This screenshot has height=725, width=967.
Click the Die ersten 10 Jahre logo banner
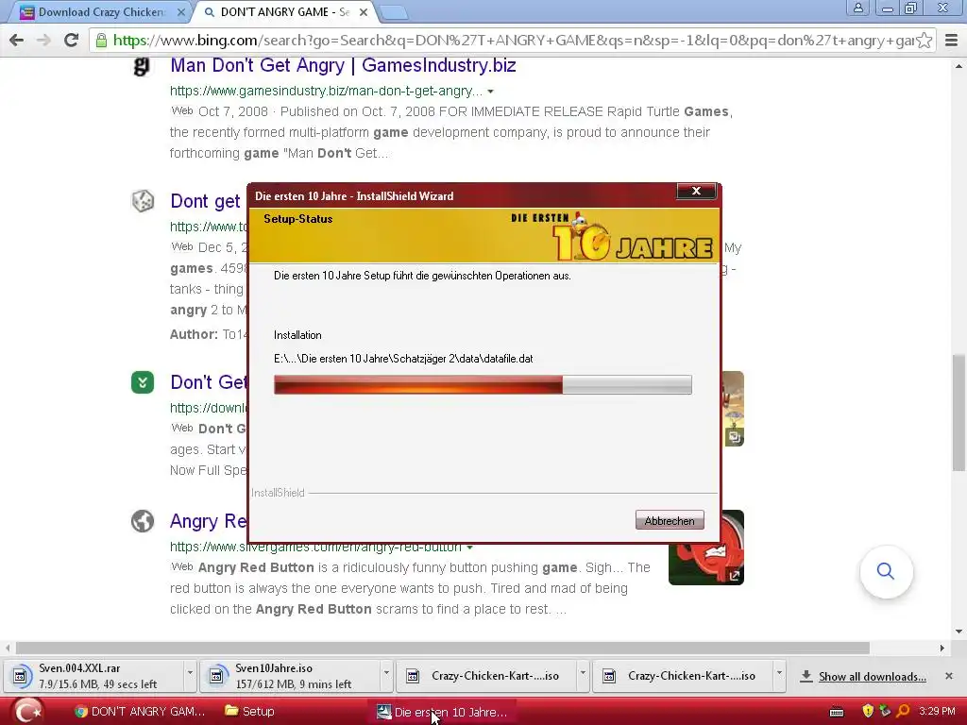(x=612, y=237)
